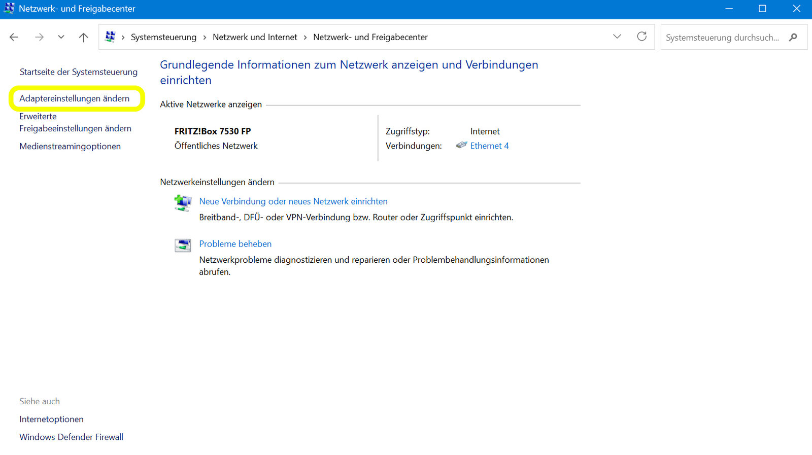
Task: Expand the address bar history dropdown
Action: point(617,37)
